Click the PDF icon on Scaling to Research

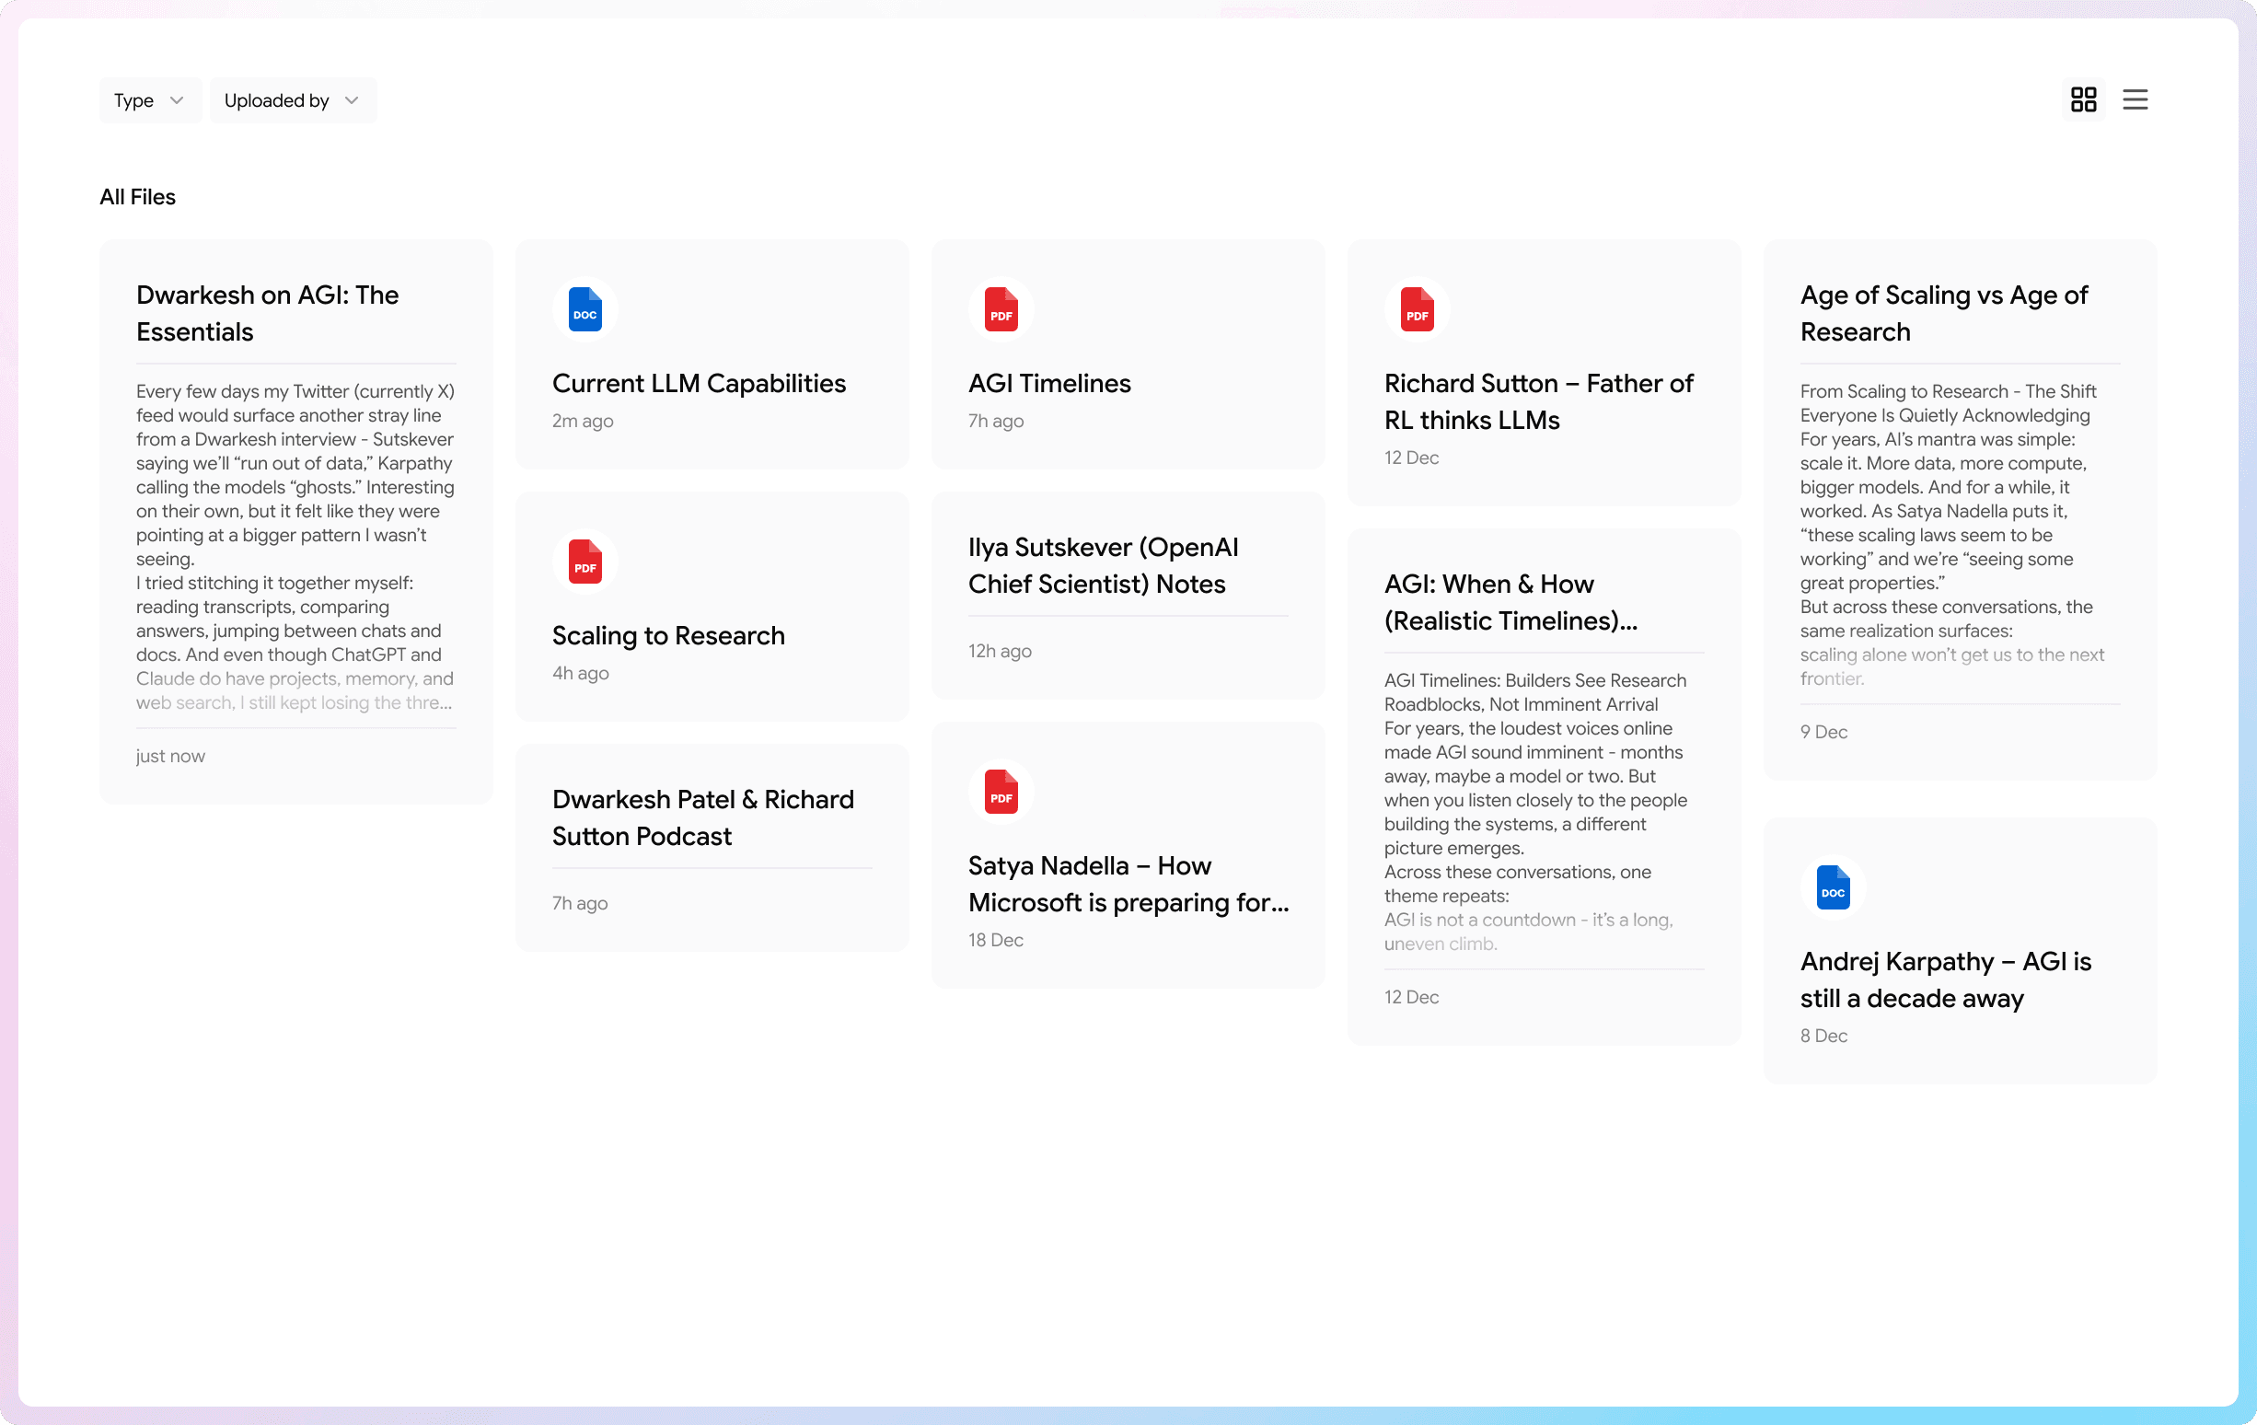[585, 562]
